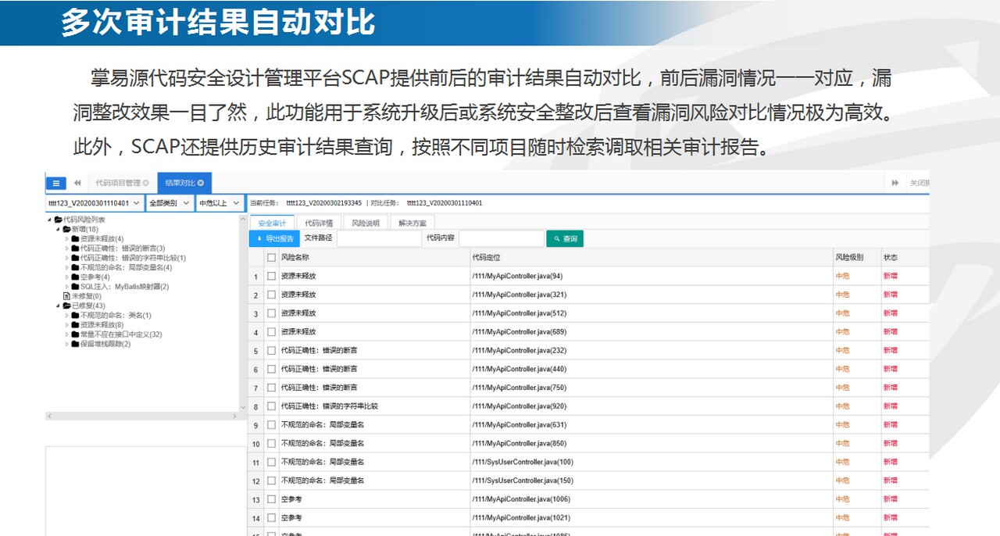Screen dimensions: 1000x536
Task: Click folder icon beside 保留堆栈跟踪(2)
Action: coord(76,344)
